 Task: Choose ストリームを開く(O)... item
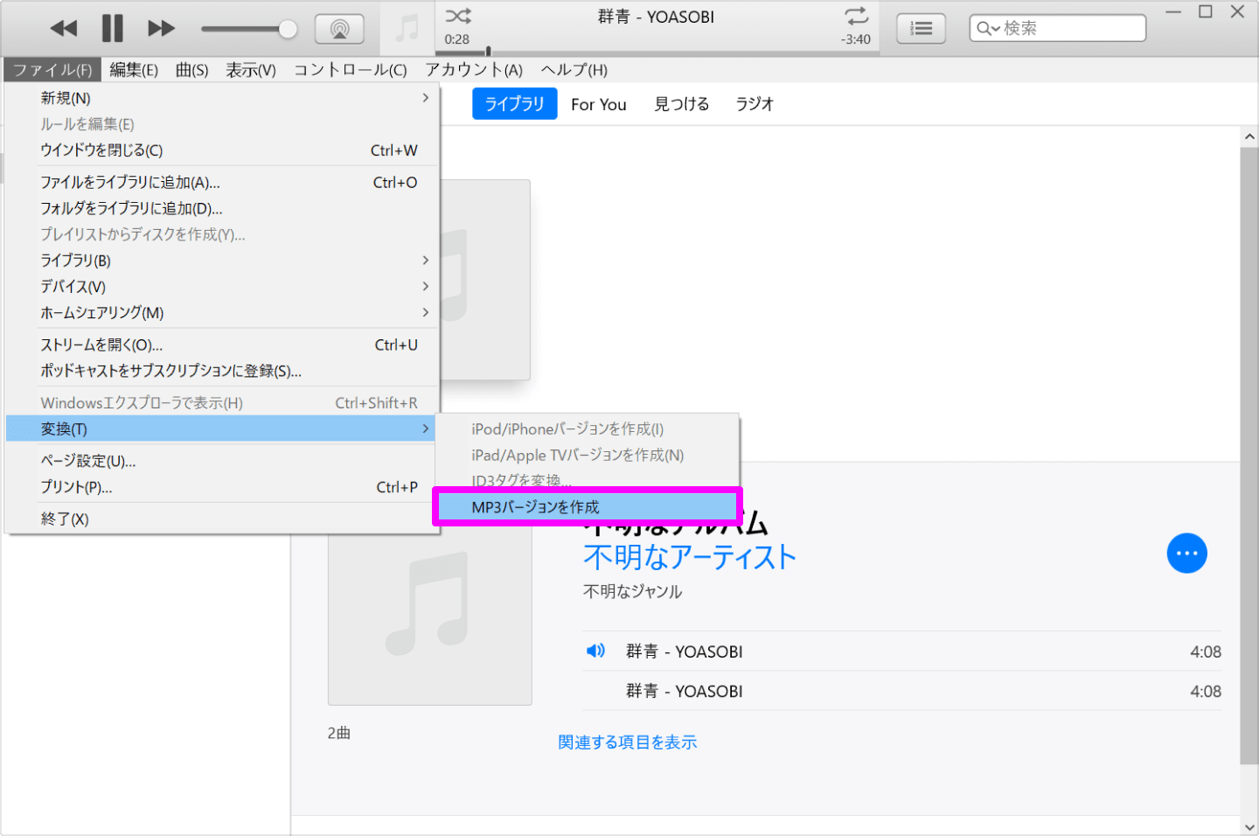[x=220, y=345]
